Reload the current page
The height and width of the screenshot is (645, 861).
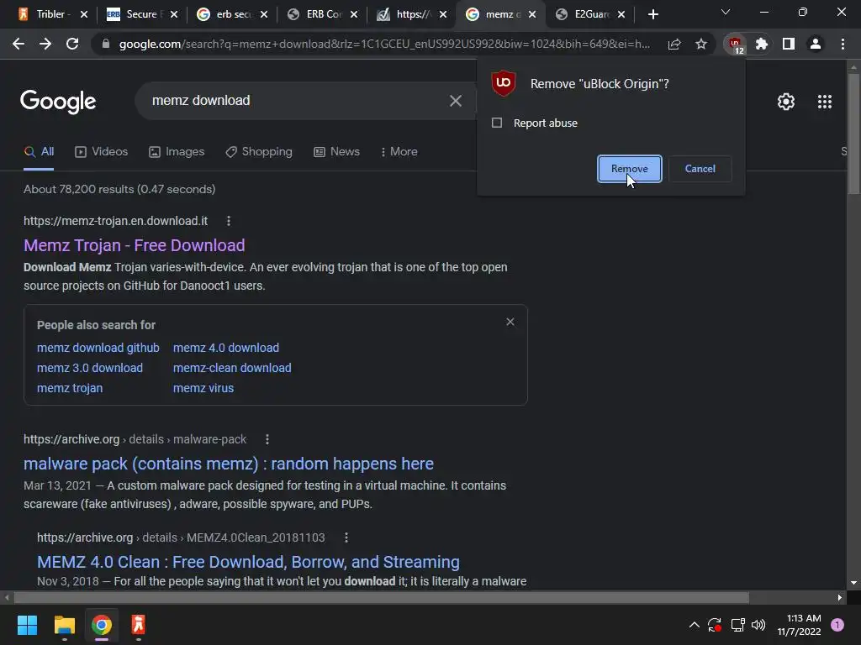coord(72,44)
